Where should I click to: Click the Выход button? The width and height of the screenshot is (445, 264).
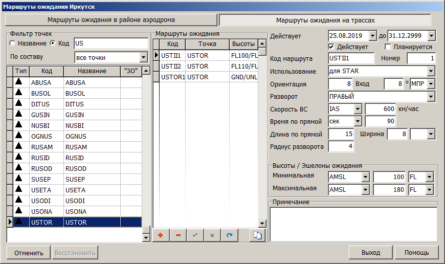coord(370,253)
